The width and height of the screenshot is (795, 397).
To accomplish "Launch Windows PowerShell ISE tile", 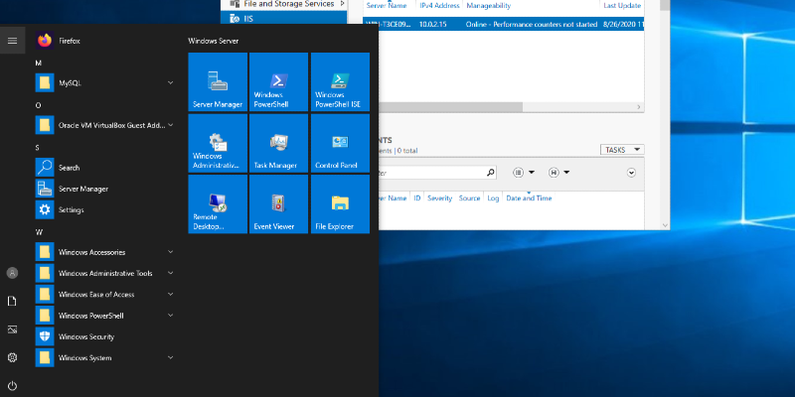I will pyautogui.click(x=340, y=82).
